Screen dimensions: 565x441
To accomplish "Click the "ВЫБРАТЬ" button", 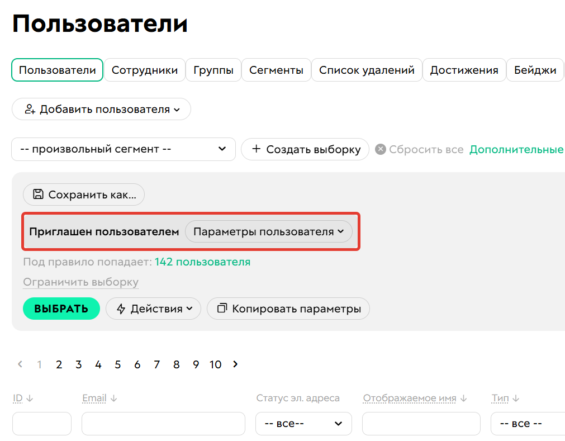I will 61,309.
